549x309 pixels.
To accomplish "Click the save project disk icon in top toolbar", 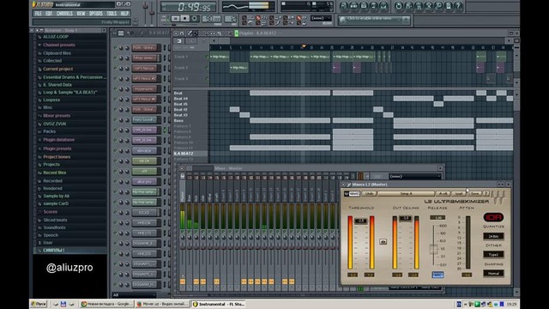I will click(408, 6).
